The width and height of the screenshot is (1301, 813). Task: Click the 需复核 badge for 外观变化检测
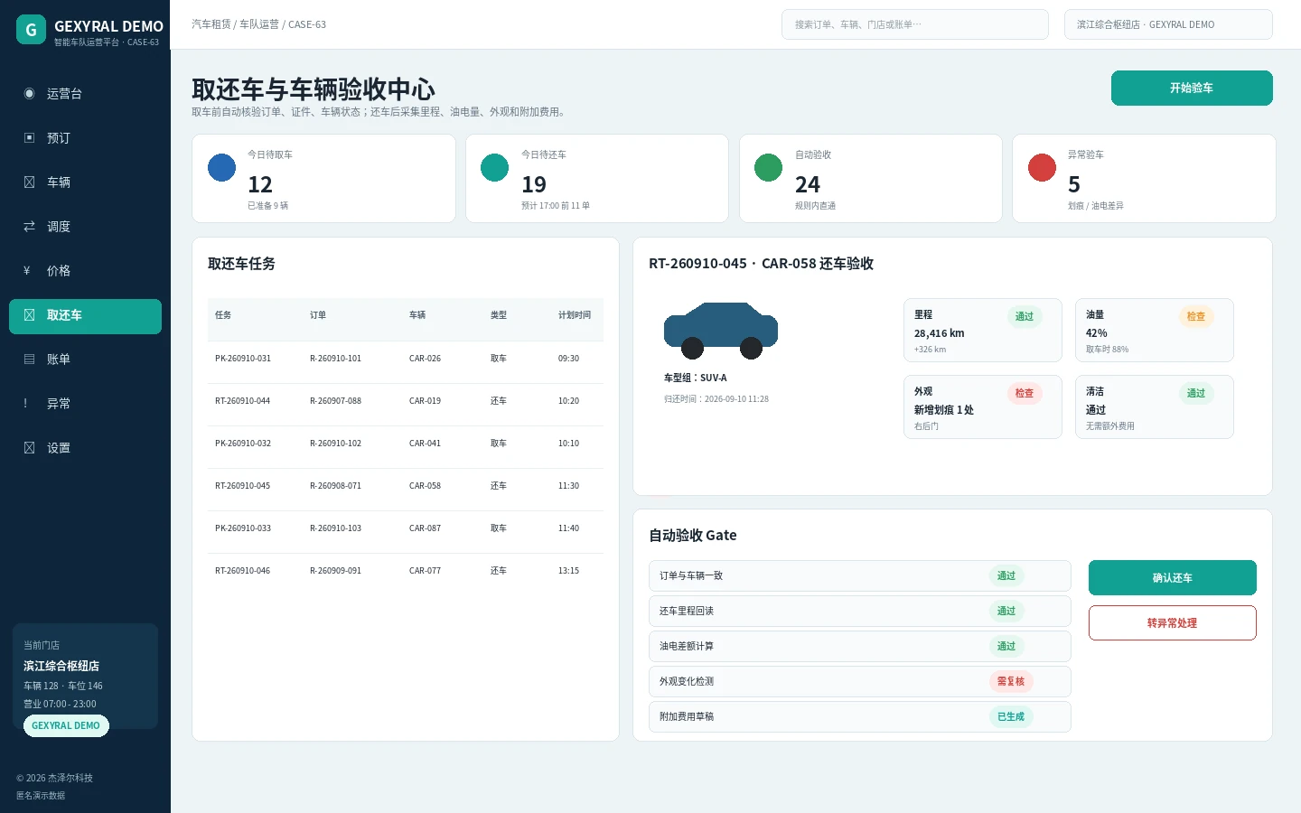click(1011, 682)
